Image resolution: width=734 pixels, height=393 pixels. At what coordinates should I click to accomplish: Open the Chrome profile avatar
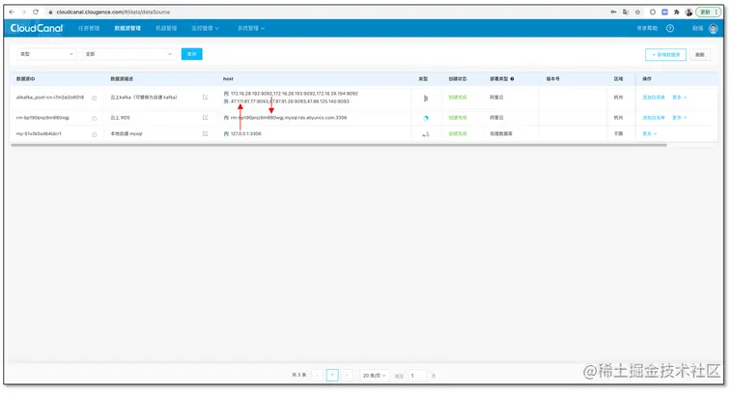[689, 13]
